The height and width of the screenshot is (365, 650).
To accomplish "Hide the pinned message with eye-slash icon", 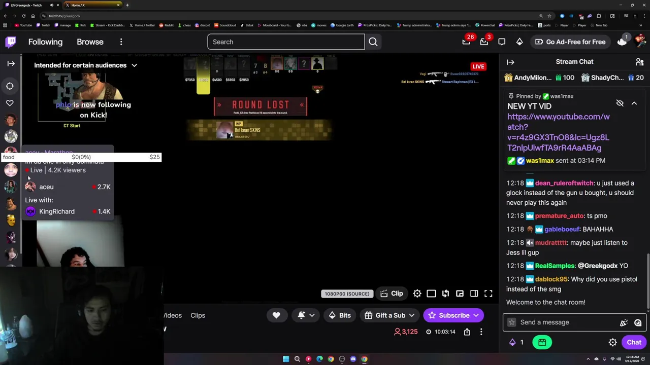I will [x=620, y=103].
